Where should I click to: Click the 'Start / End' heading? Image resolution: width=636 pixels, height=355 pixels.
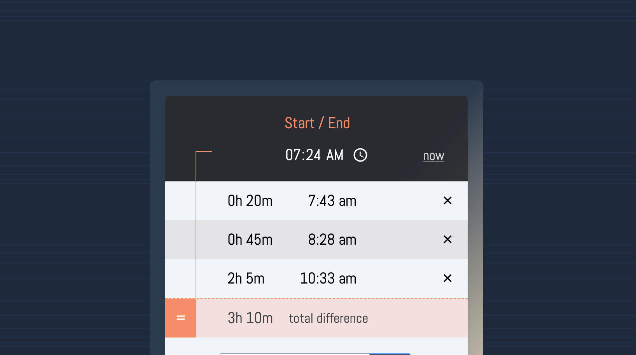coord(317,123)
